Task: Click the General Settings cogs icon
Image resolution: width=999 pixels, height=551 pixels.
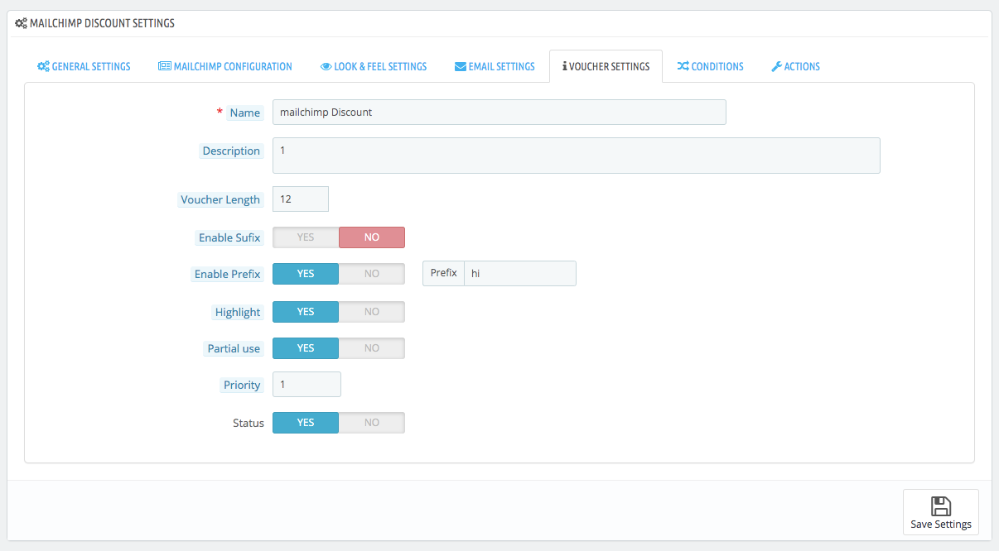Action: click(43, 66)
